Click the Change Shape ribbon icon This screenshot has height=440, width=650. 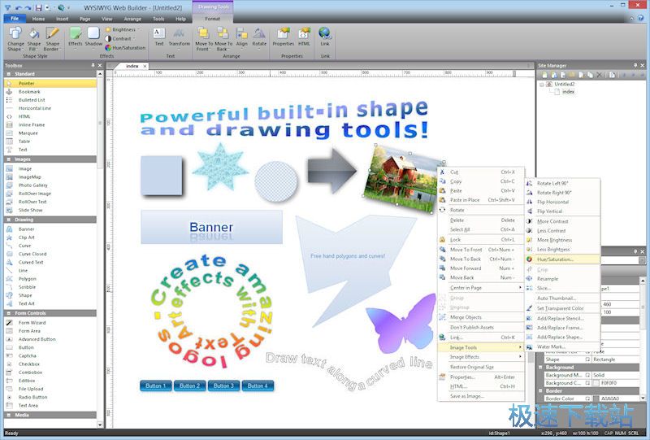[x=15, y=39]
